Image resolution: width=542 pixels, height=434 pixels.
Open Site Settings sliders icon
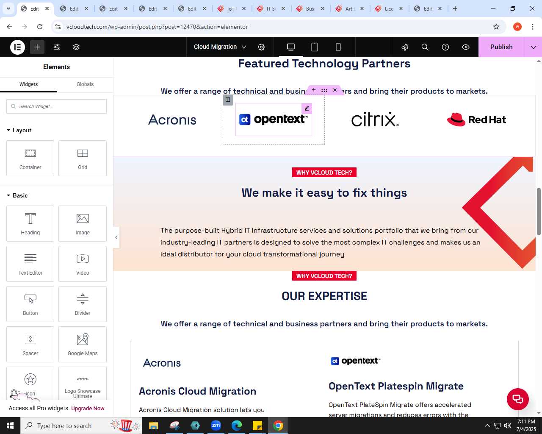(x=57, y=47)
